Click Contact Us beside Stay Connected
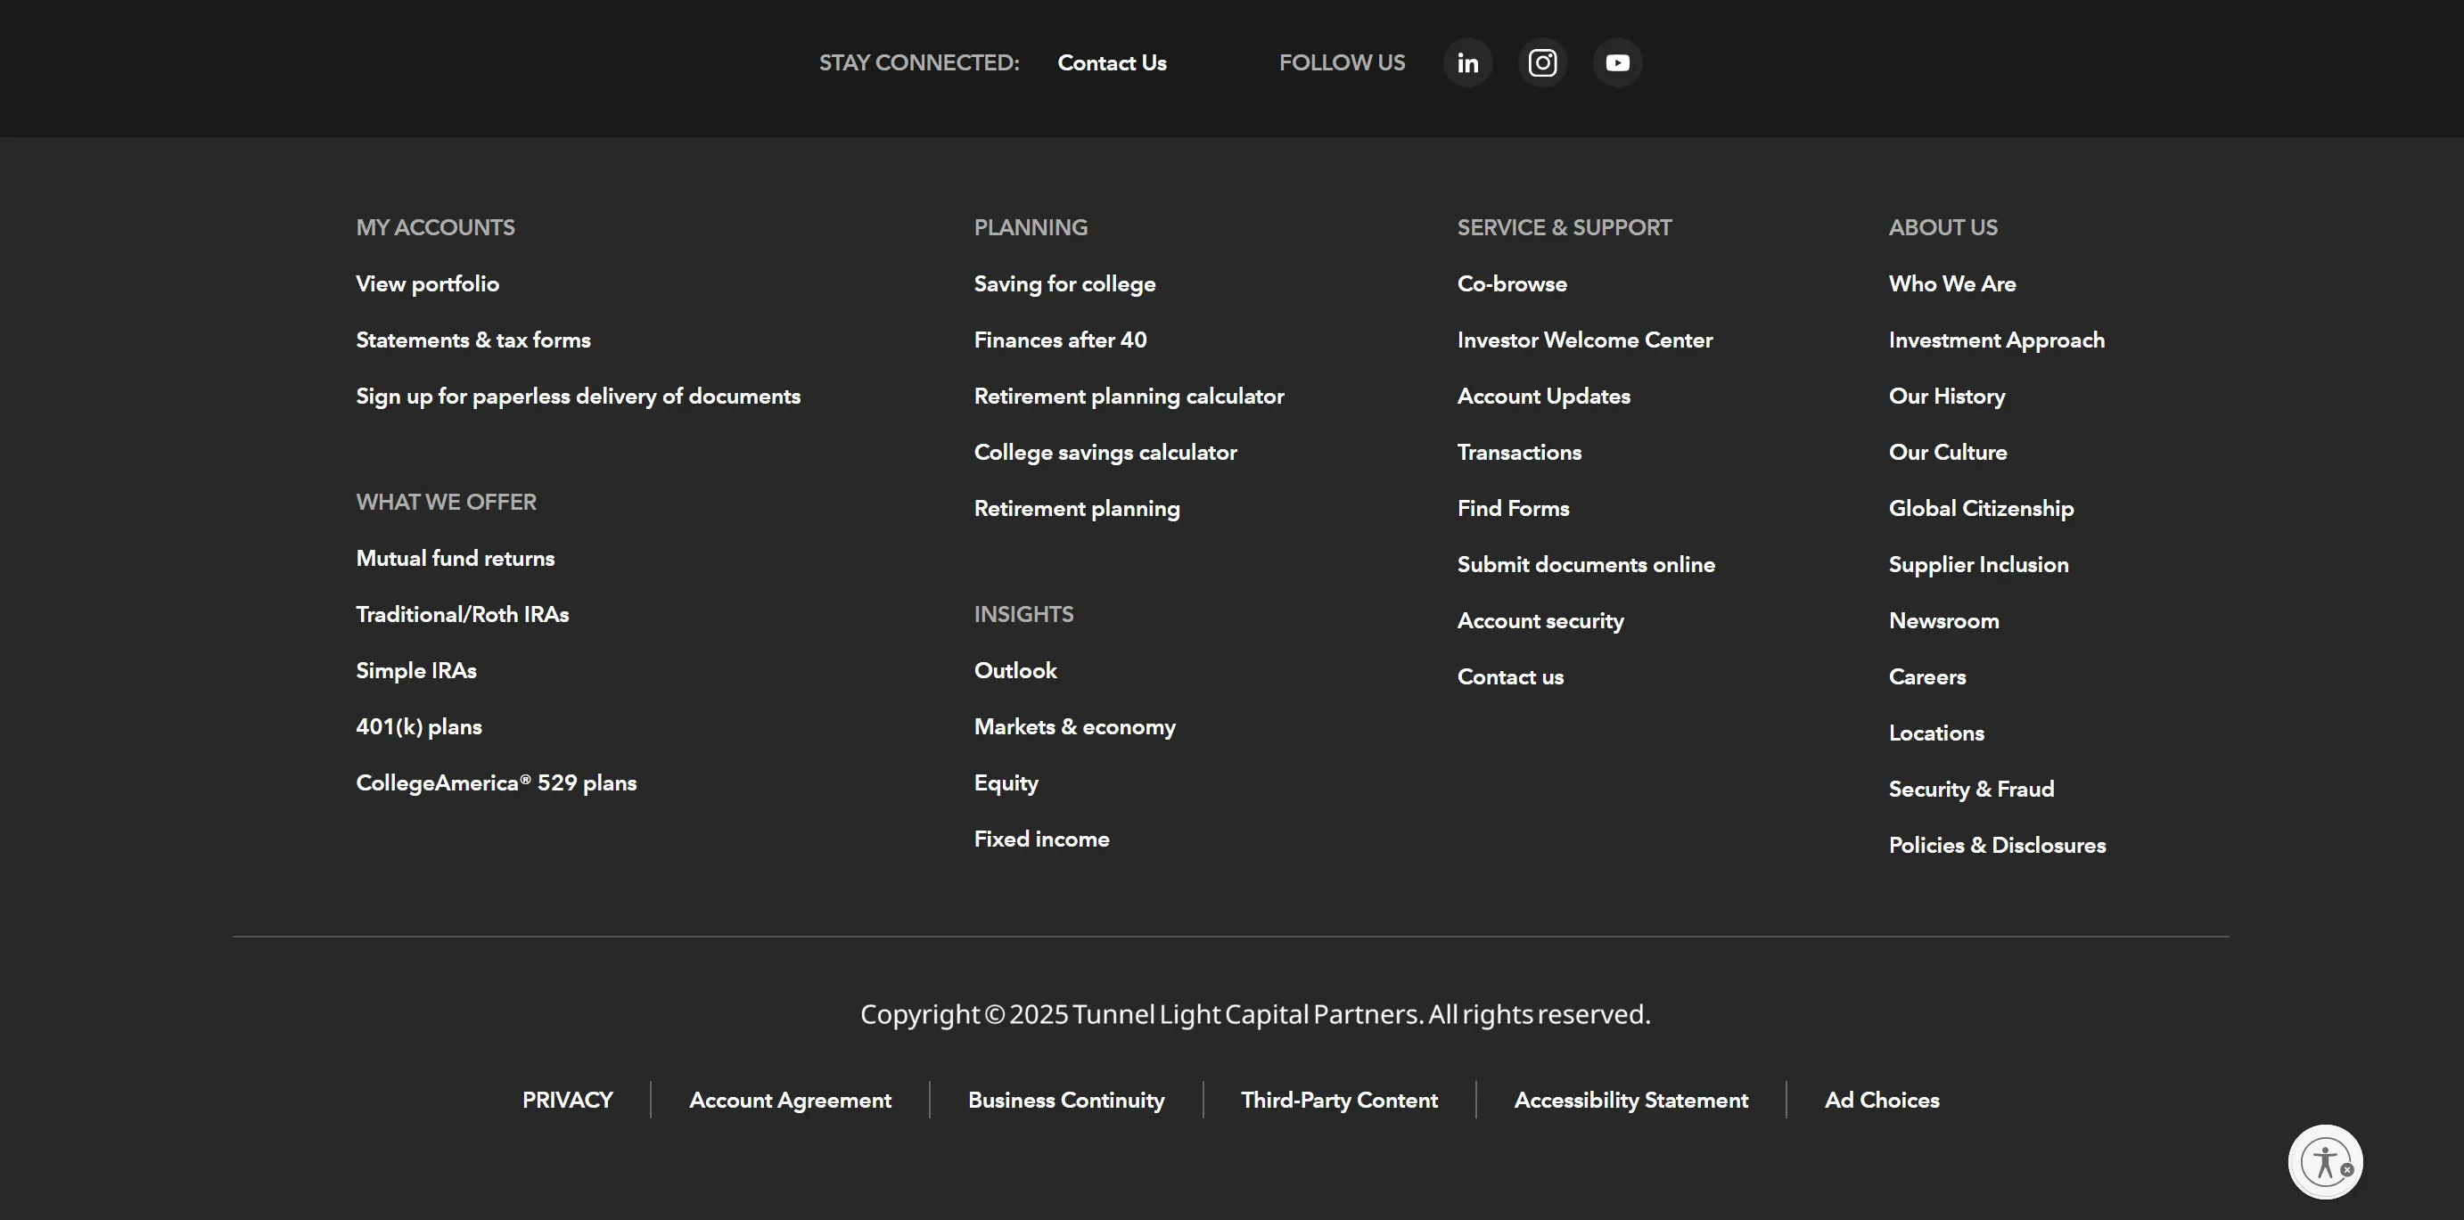 click(x=1112, y=63)
